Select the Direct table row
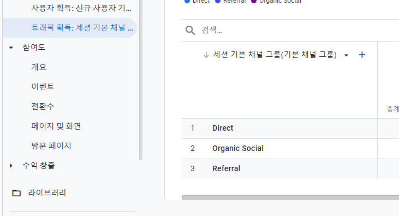The height and width of the screenshot is (216, 399). pos(290,129)
